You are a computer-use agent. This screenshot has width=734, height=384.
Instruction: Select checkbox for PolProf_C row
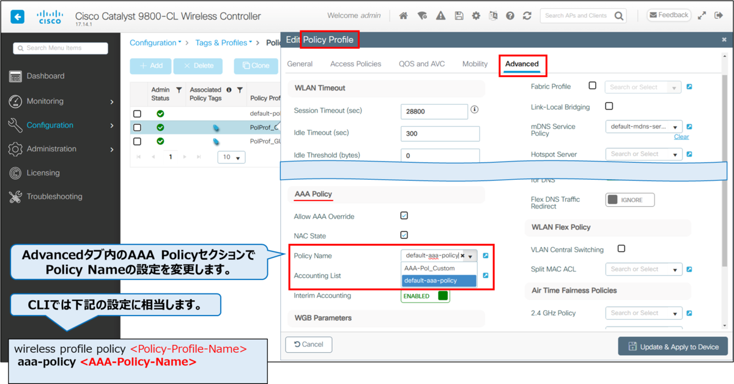137,128
